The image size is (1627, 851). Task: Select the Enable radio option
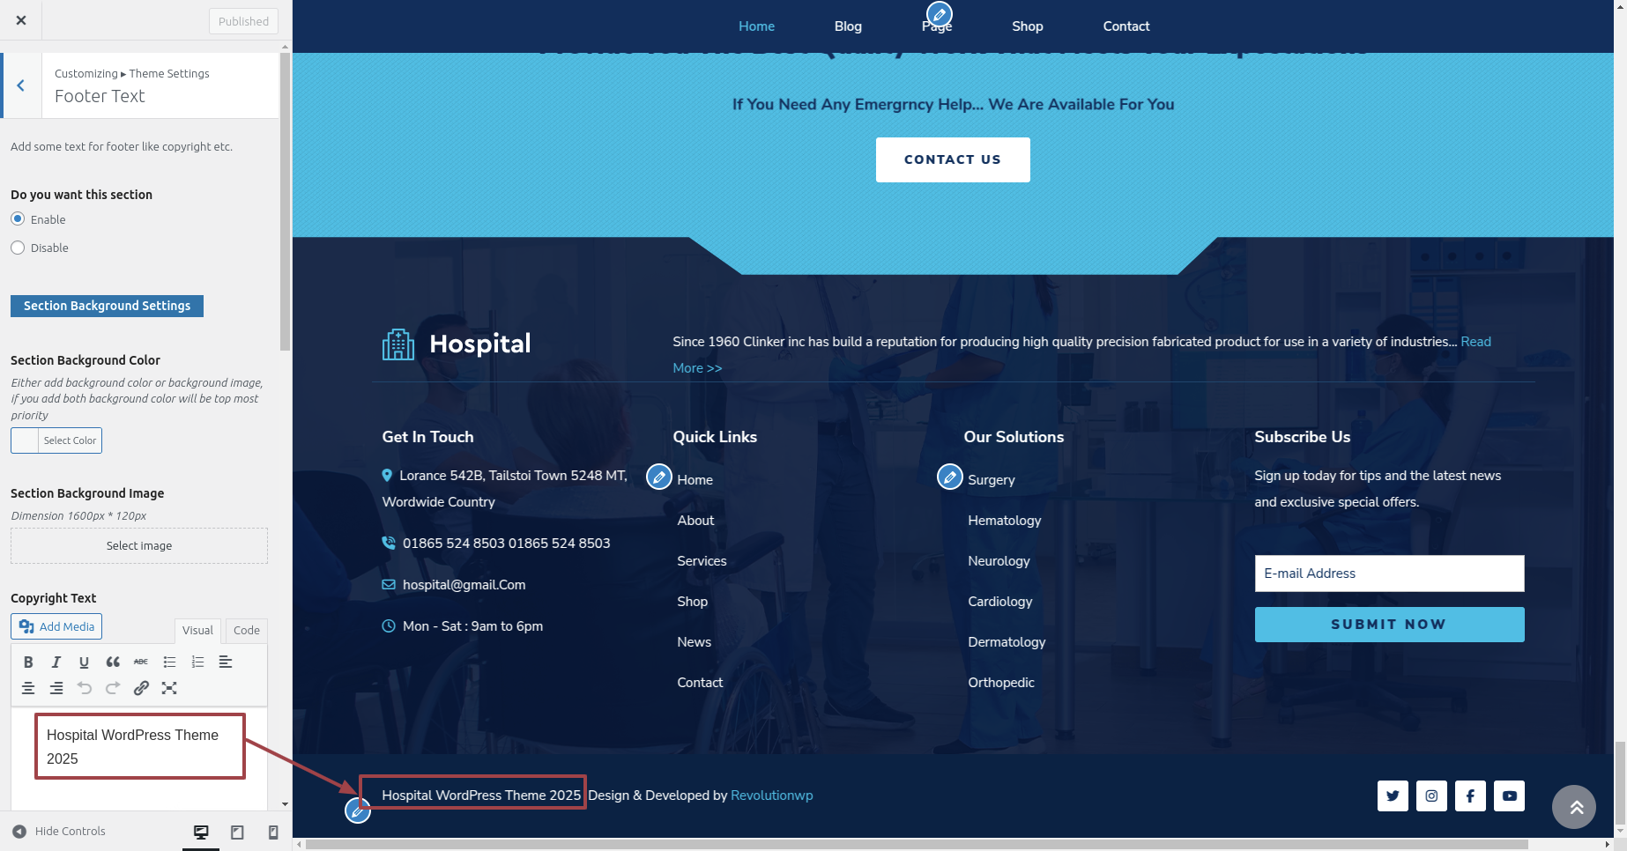(x=18, y=219)
